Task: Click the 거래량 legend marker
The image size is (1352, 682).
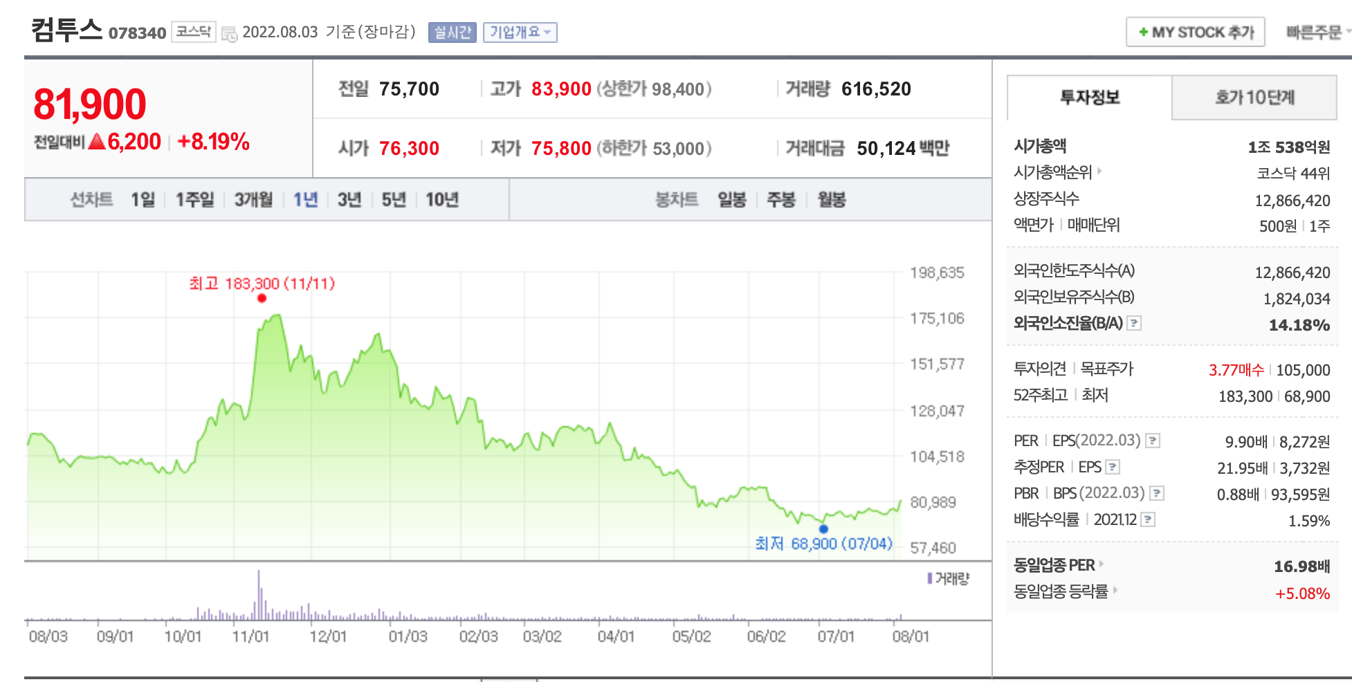Action: click(931, 578)
